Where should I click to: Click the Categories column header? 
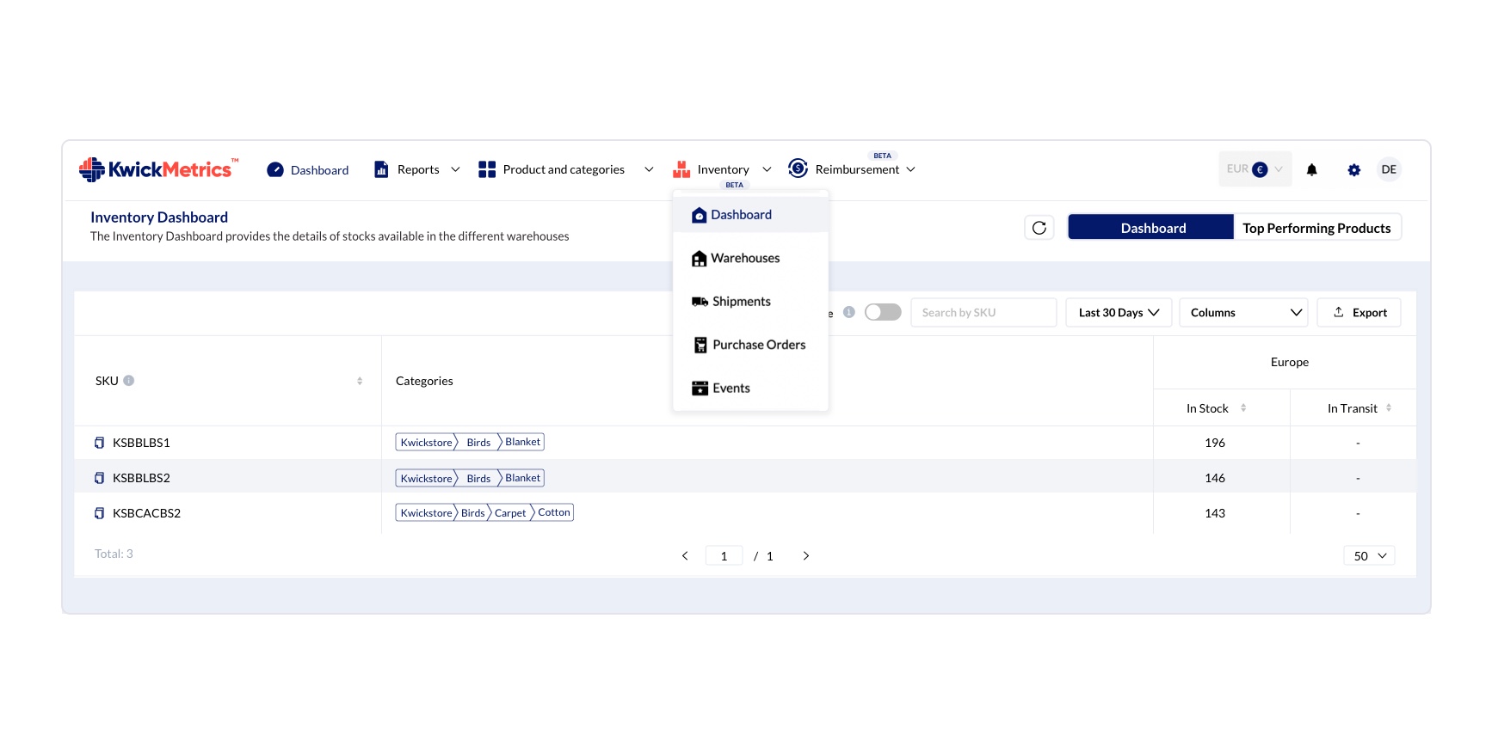point(424,381)
